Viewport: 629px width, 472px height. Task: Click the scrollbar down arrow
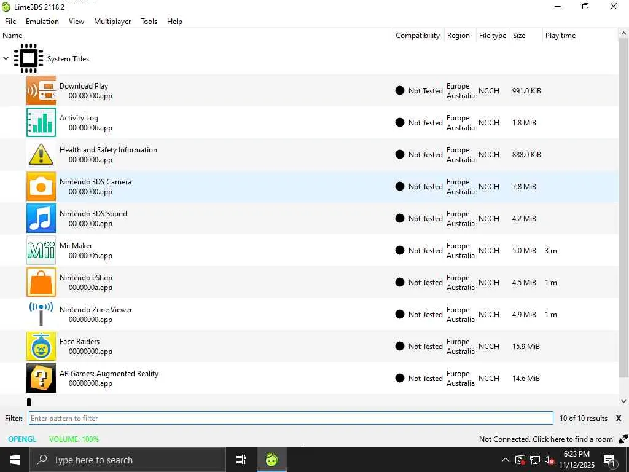[623, 401]
